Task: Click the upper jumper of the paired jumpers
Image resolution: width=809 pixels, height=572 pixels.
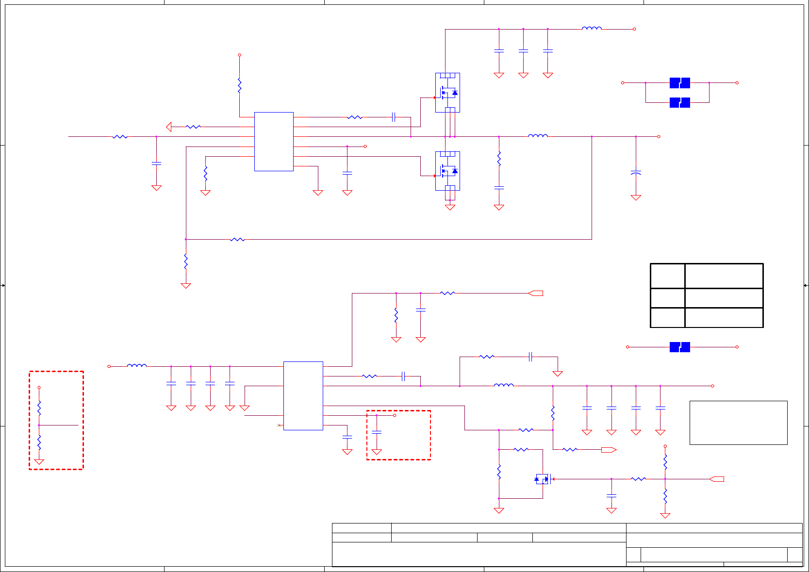Action: [680, 83]
